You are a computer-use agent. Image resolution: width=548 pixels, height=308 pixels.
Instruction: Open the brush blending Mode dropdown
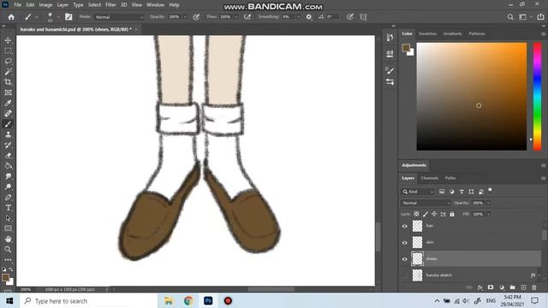coord(119,17)
